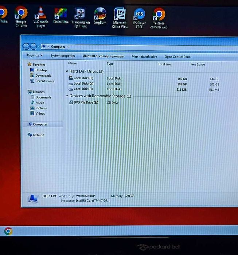Launch Transmission Qt Client shortcut

pyautogui.click(x=81, y=18)
